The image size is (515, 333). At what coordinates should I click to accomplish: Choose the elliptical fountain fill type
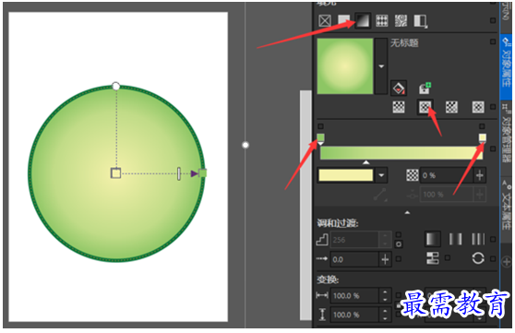425,107
